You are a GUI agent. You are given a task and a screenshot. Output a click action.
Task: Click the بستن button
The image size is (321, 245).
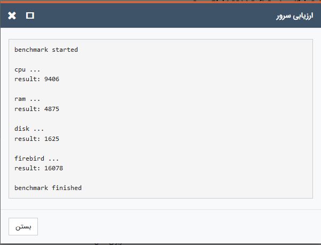tap(23, 226)
